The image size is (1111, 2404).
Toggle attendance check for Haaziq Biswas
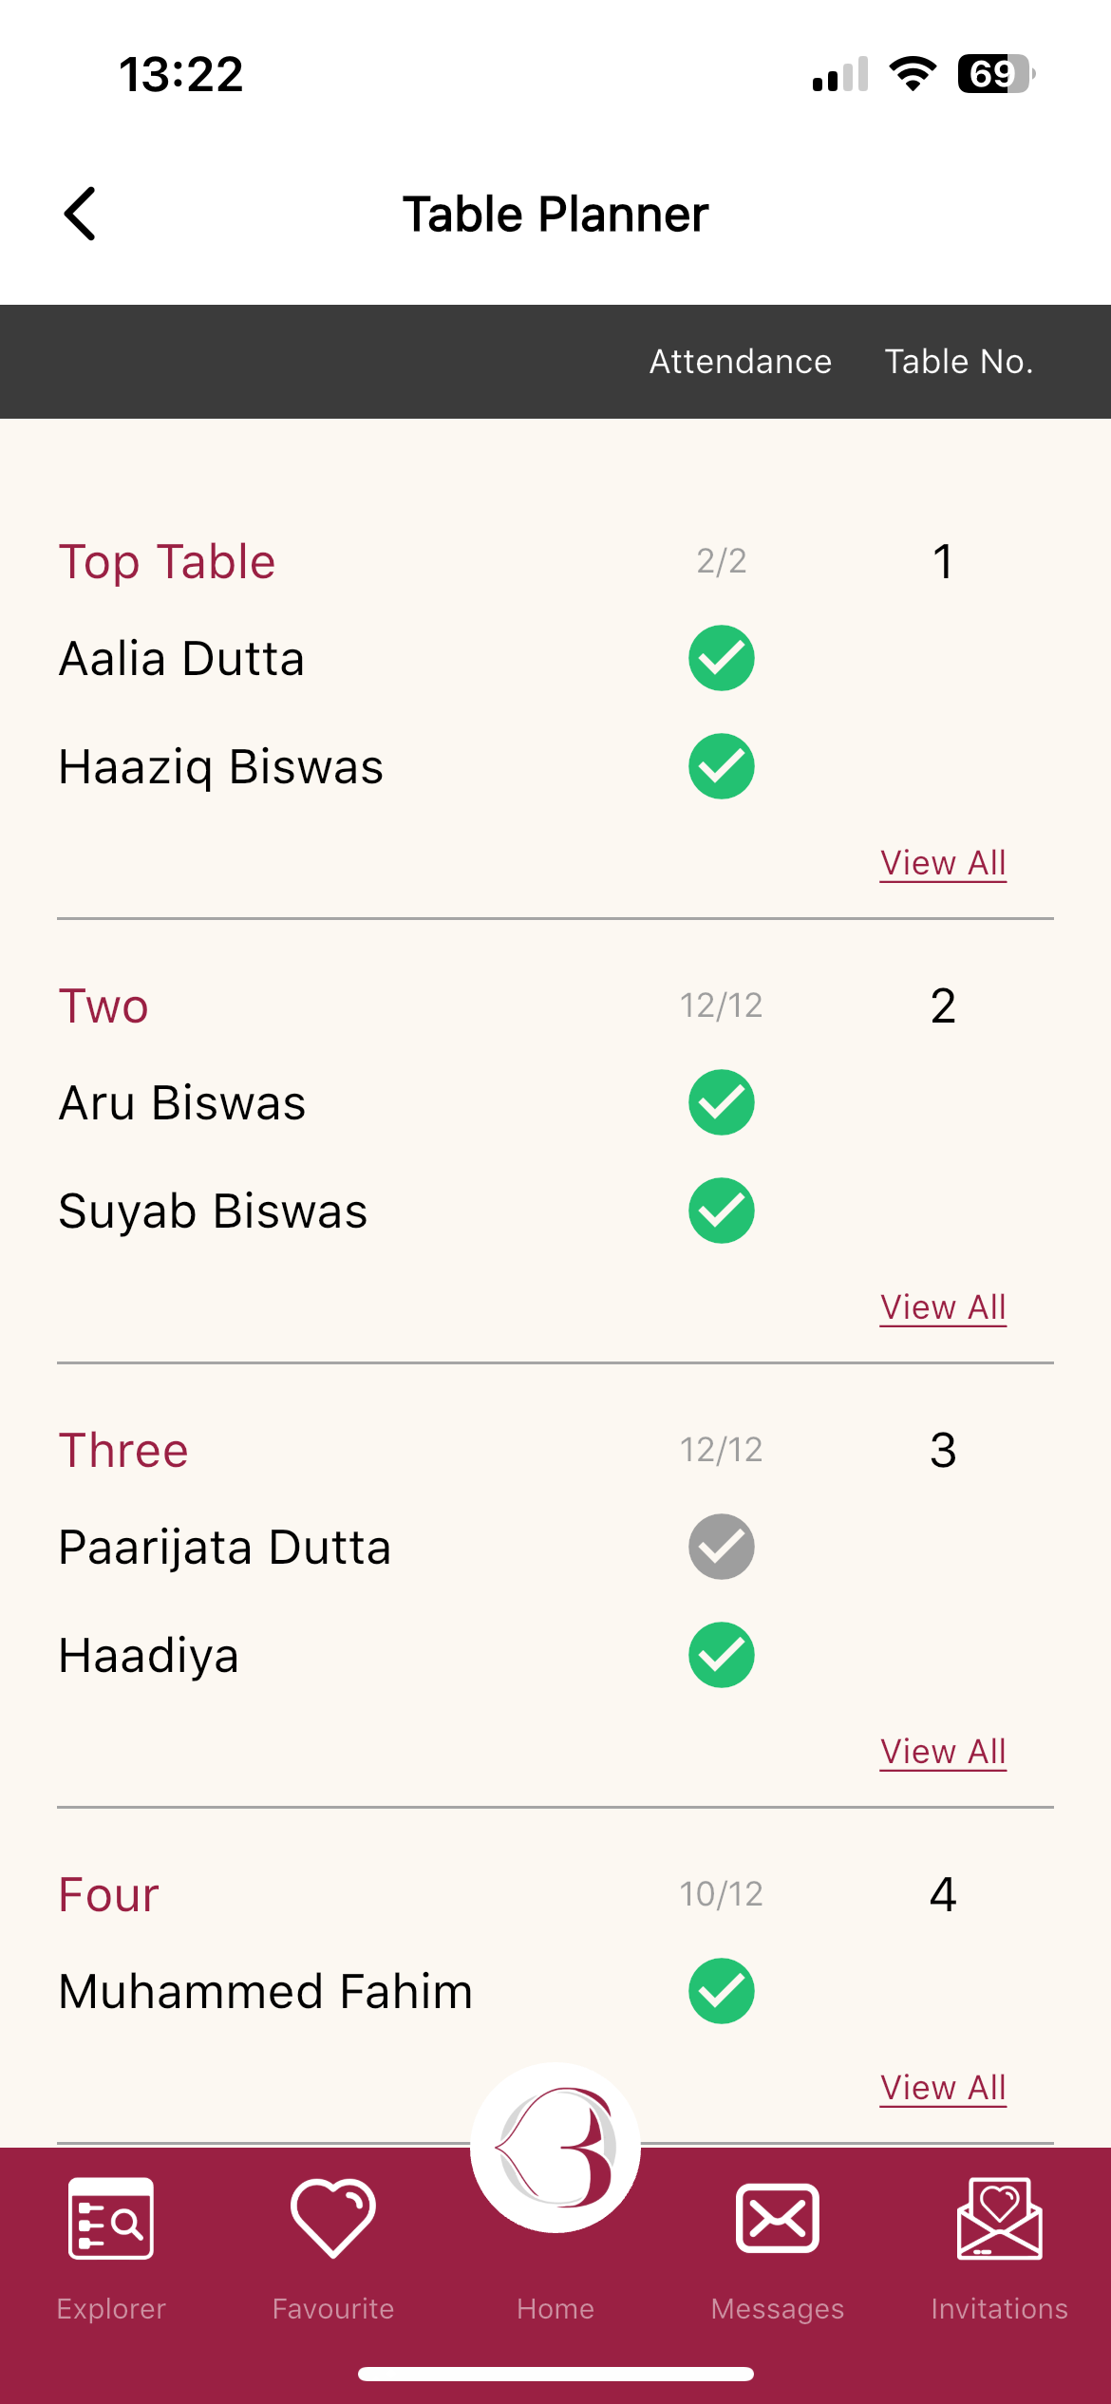[x=722, y=766]
